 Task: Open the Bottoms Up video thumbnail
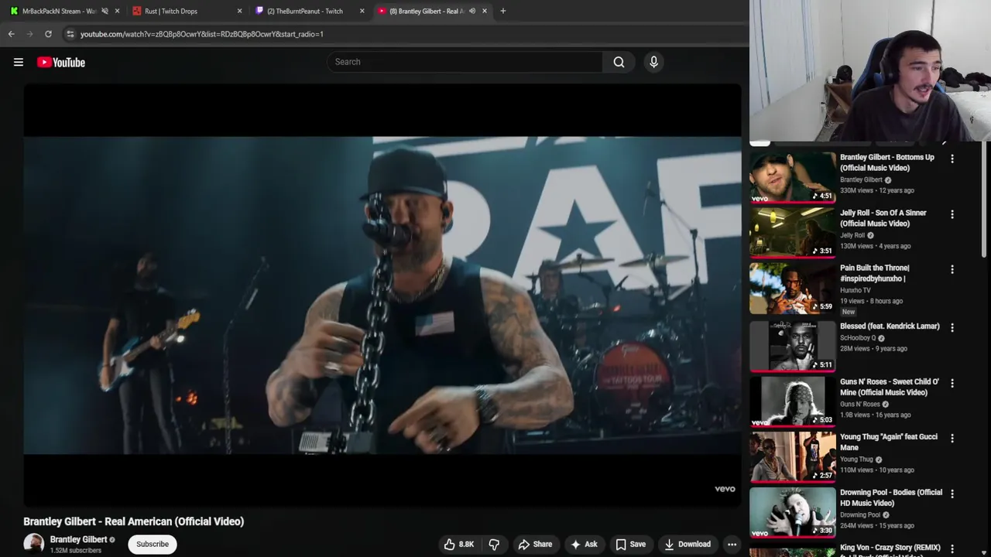tap(793, 176)
